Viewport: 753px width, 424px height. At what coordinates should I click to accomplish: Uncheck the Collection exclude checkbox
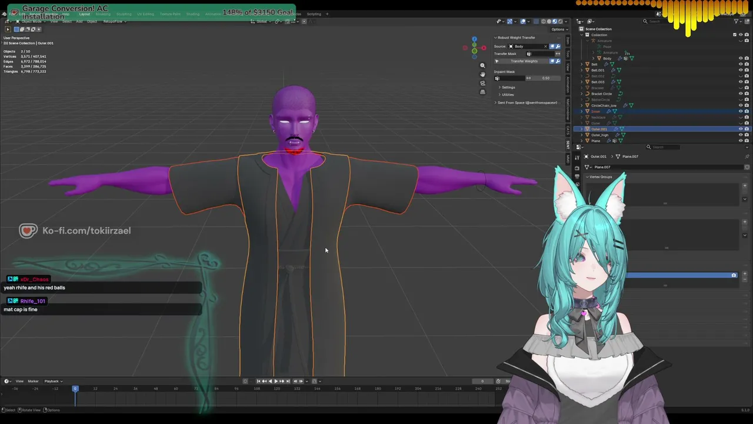735,35
